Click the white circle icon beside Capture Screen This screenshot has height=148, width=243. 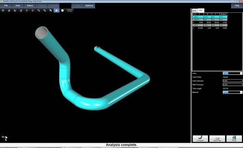coord(62,10)
